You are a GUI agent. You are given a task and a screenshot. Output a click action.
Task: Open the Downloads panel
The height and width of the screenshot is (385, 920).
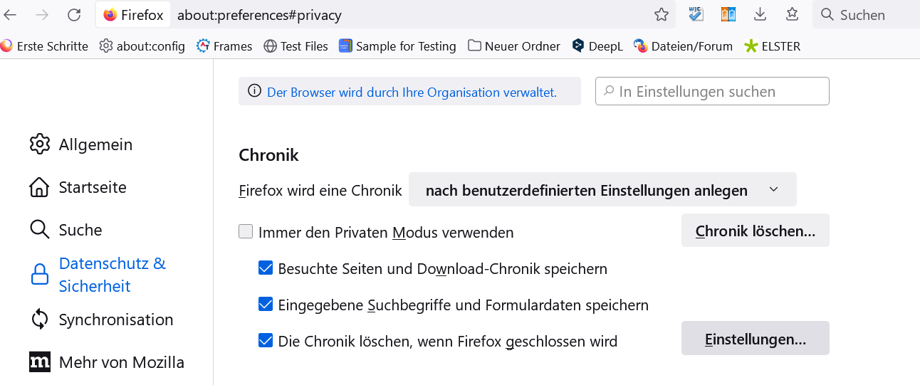click(x=760, y=14)
